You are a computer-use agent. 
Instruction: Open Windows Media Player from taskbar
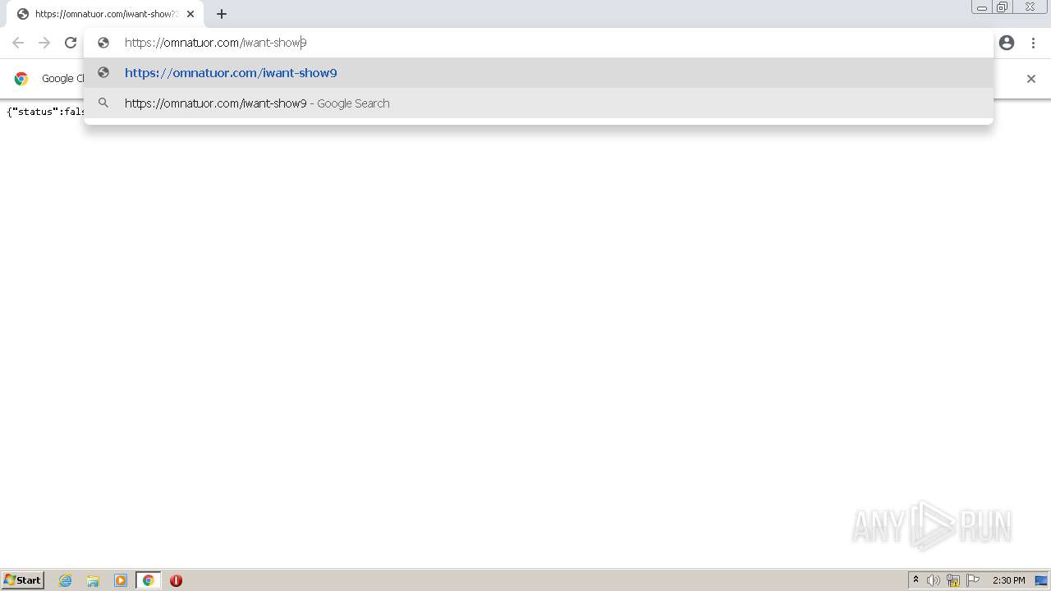tap(121, 580)
